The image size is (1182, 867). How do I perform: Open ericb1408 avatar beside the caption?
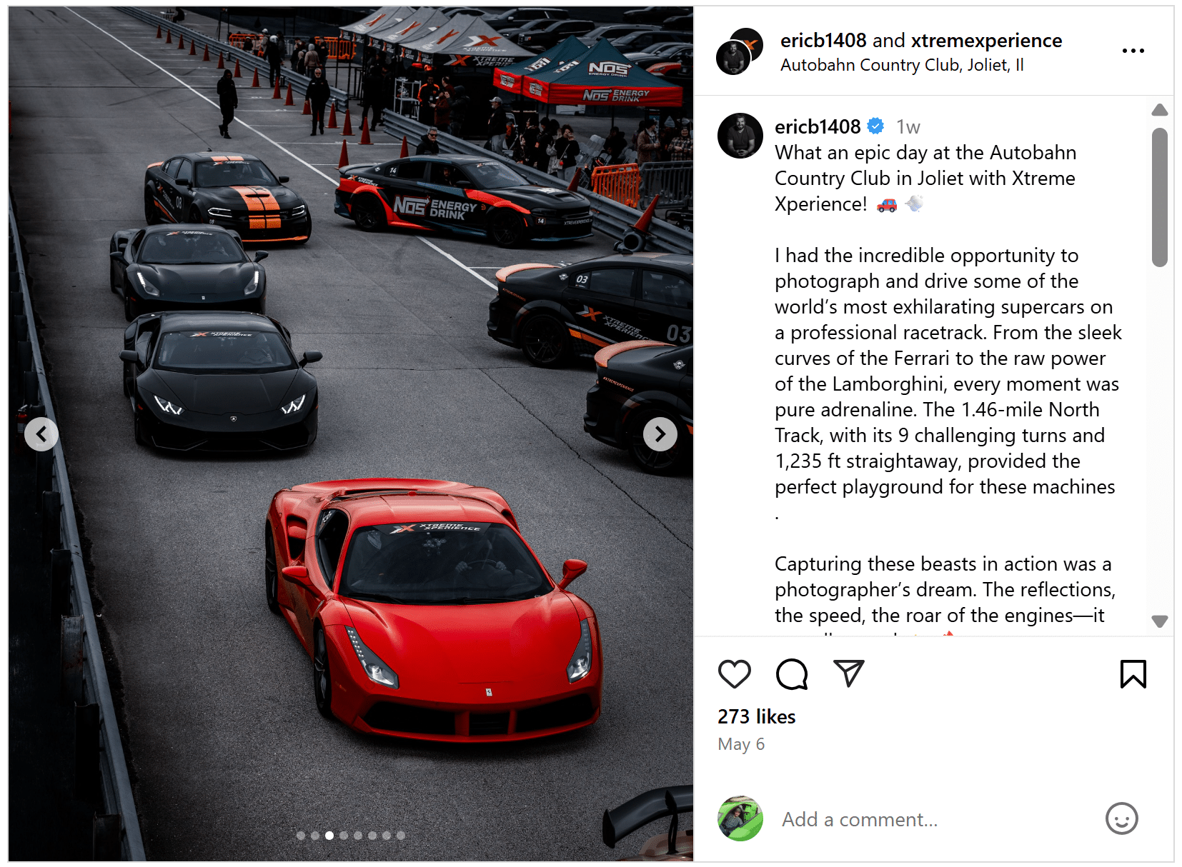click(740, 135)
